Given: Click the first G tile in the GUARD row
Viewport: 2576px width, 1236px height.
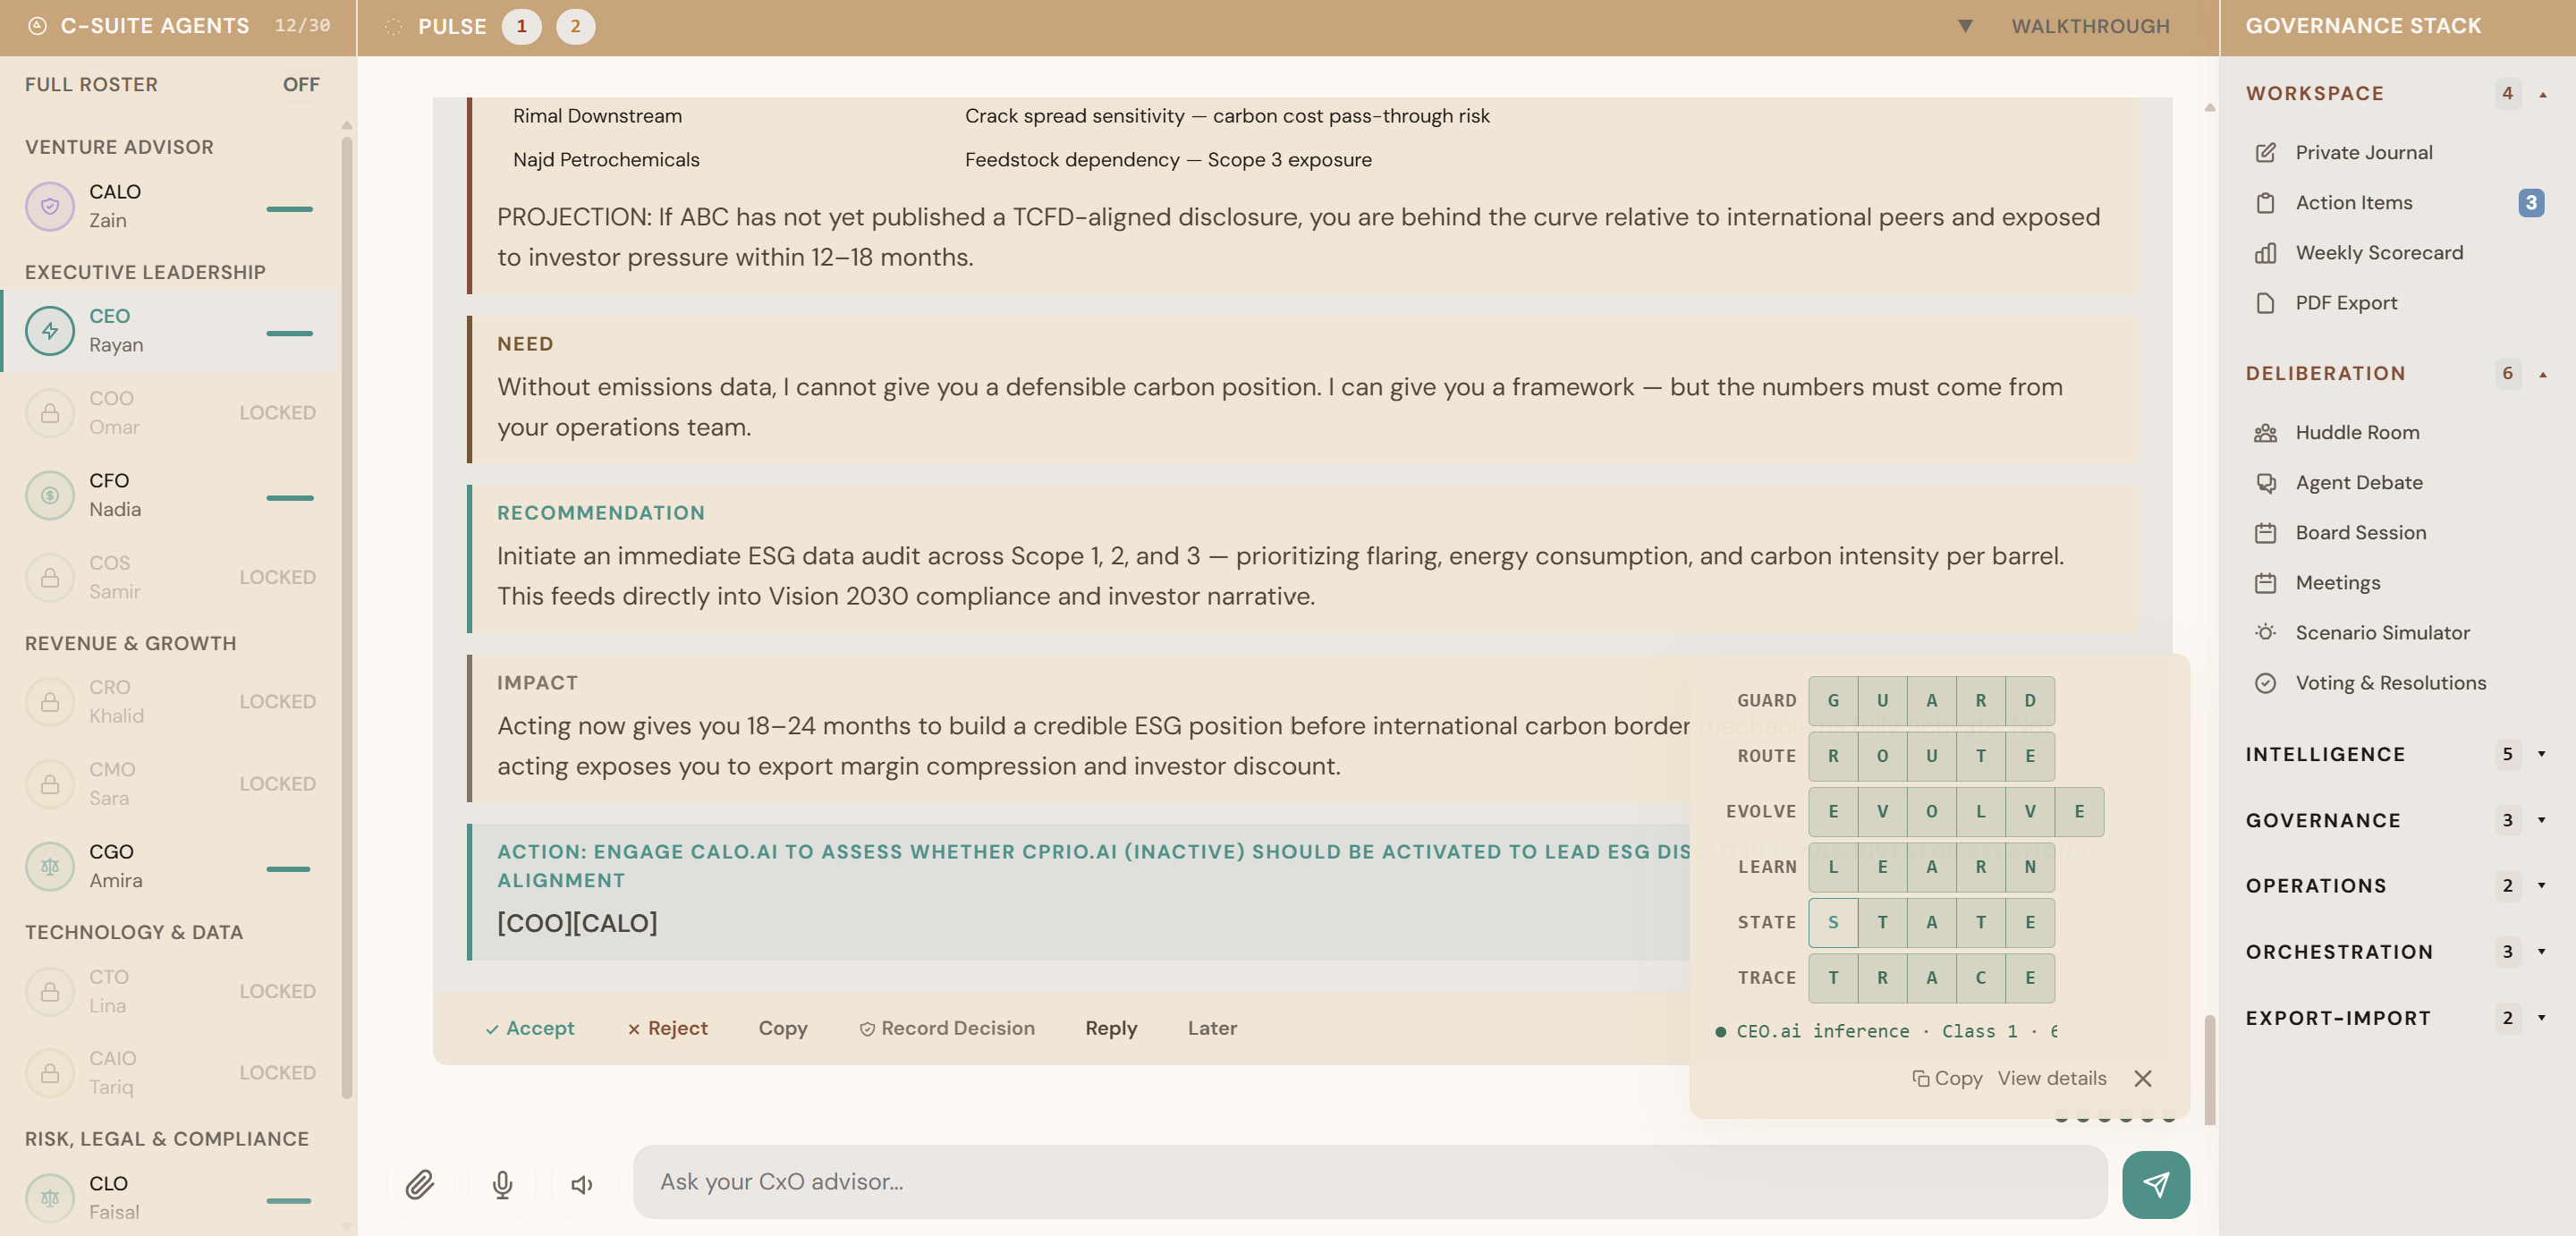Looking at the screenshot, I should coord(1833,701).
